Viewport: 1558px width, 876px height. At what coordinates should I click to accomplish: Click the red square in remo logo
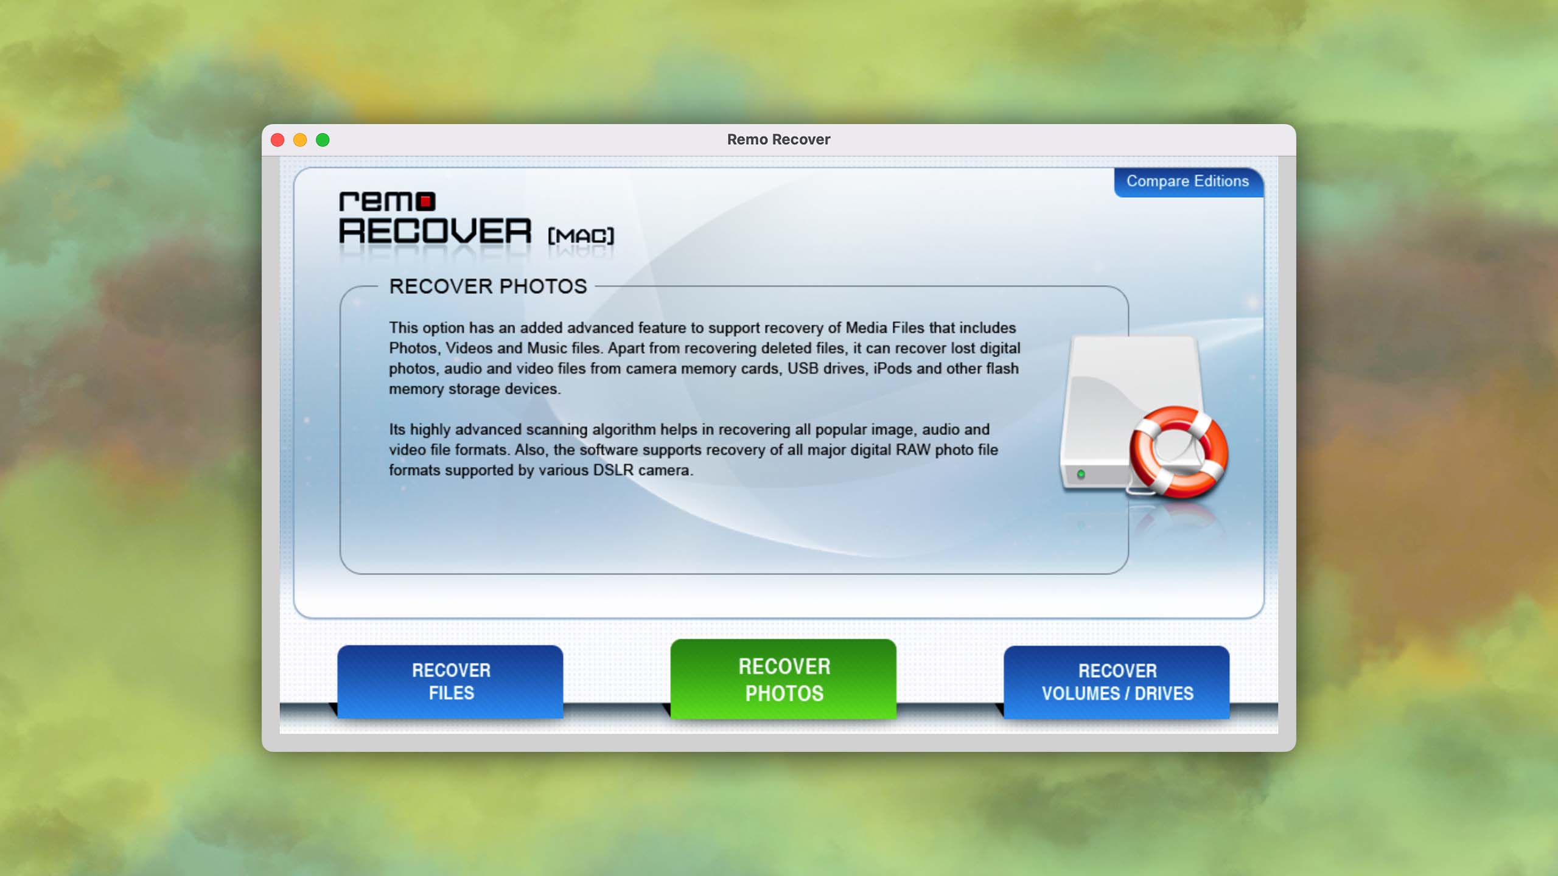click(x=427, y=201)
